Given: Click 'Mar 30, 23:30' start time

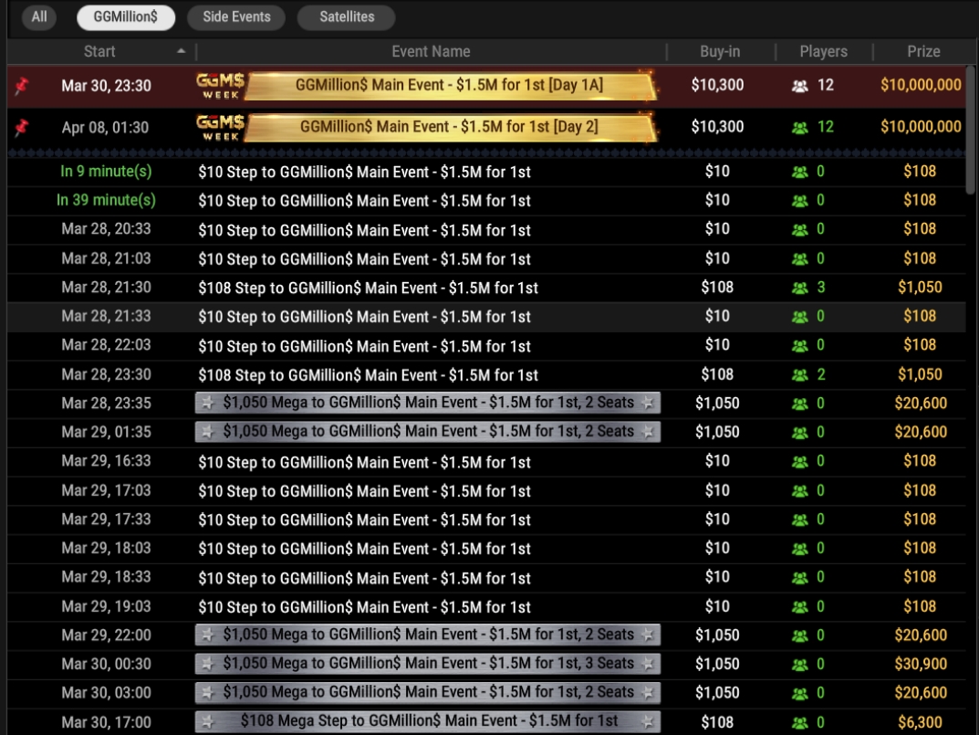Looking at the screenshot, I should pyautogui.click(x=106, y=86).
